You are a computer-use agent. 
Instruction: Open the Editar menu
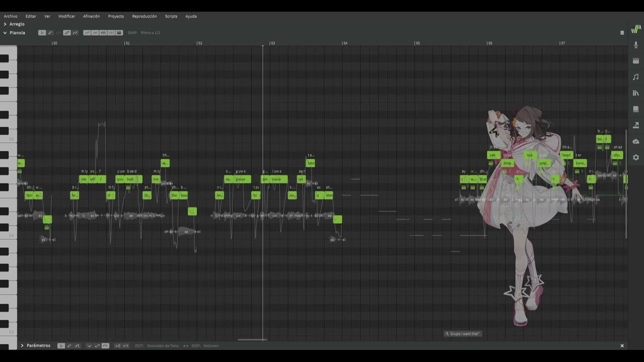tap(31, 16)
